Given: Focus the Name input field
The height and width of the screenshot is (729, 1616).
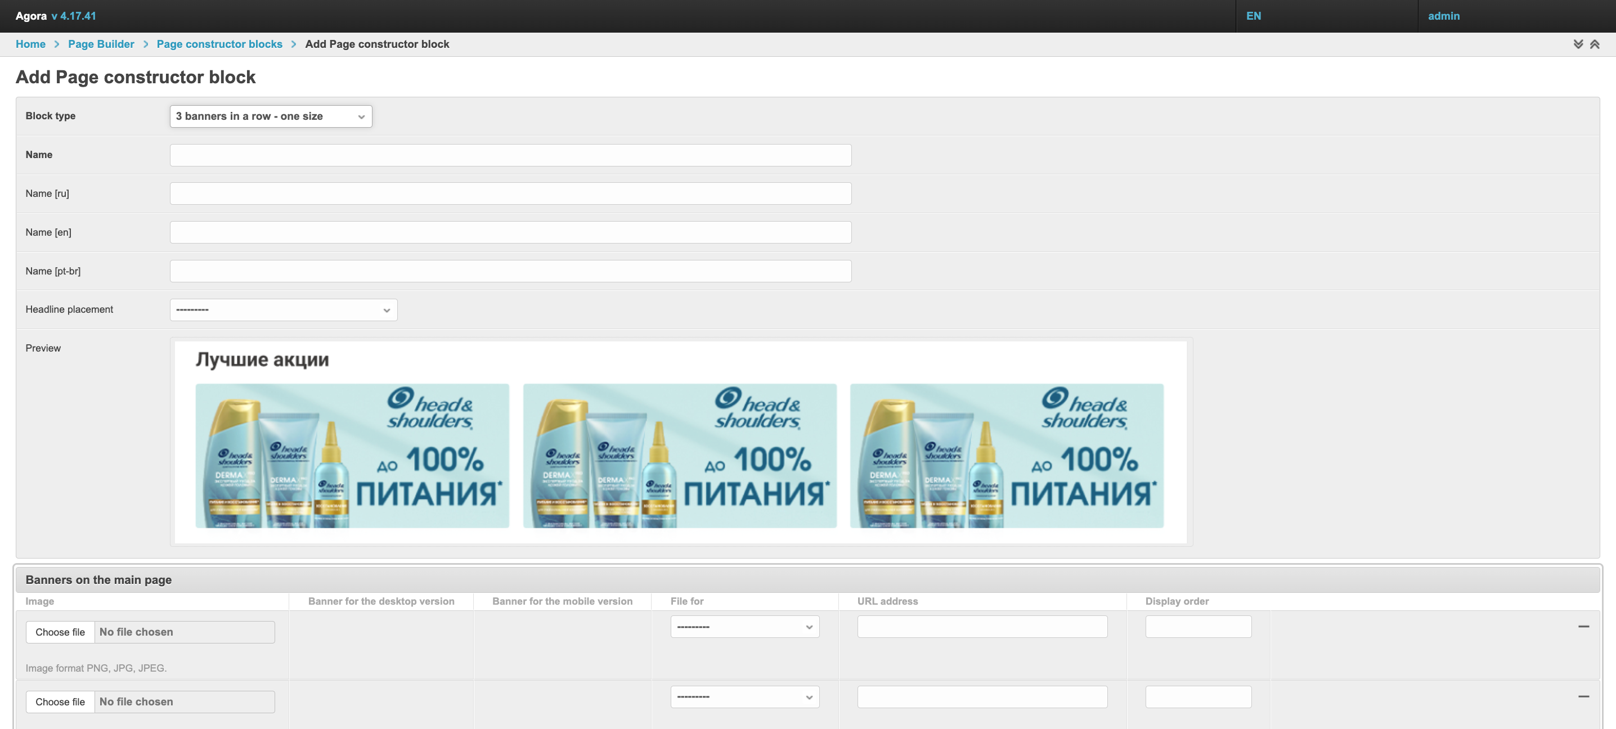Looking at the screenshot, I should (510, 156).
